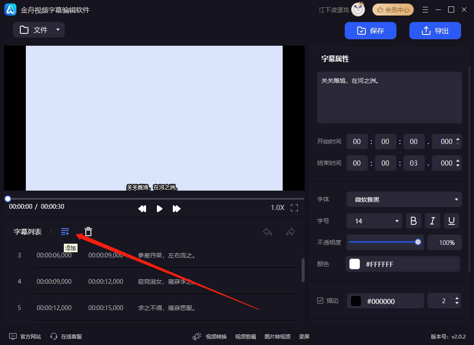
Task: Open the 视频转换 tool link
Action: click(216, 336)
